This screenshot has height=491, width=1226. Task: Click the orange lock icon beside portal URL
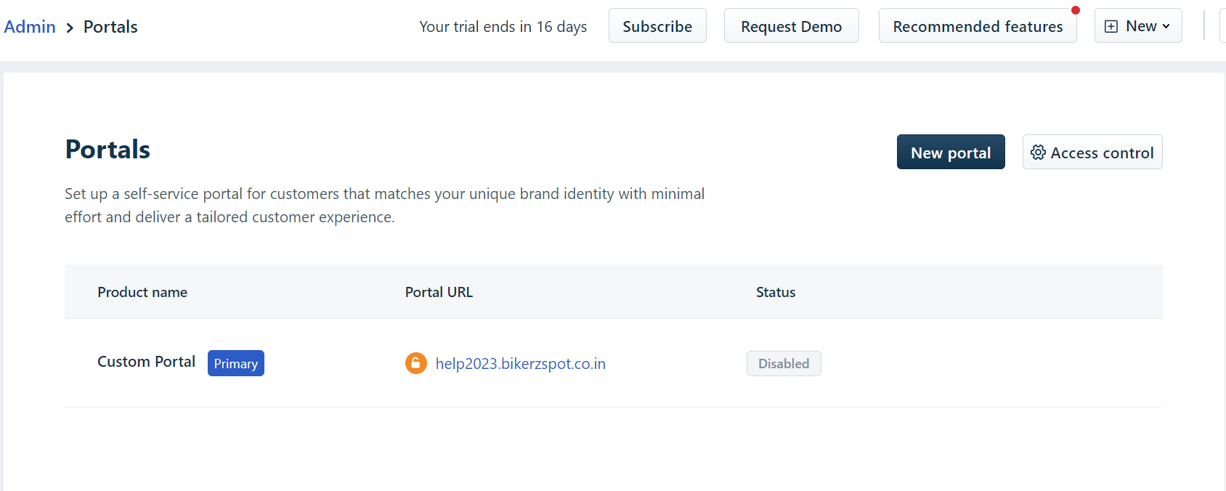pos(416,363)
